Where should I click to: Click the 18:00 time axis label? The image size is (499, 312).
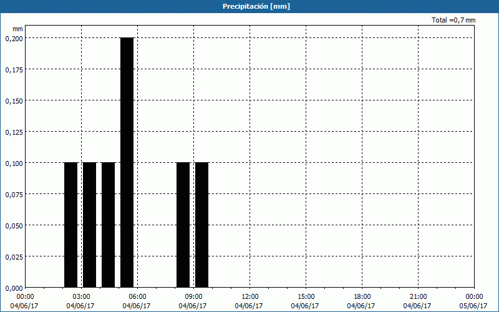(362, 297)
